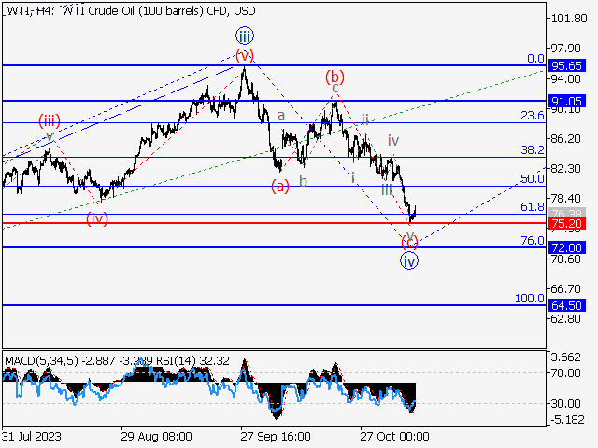Click the '31 Jul 2023' date on time axis
The height and width of the screenshot is (448, 598).
[x=31, y=436]
